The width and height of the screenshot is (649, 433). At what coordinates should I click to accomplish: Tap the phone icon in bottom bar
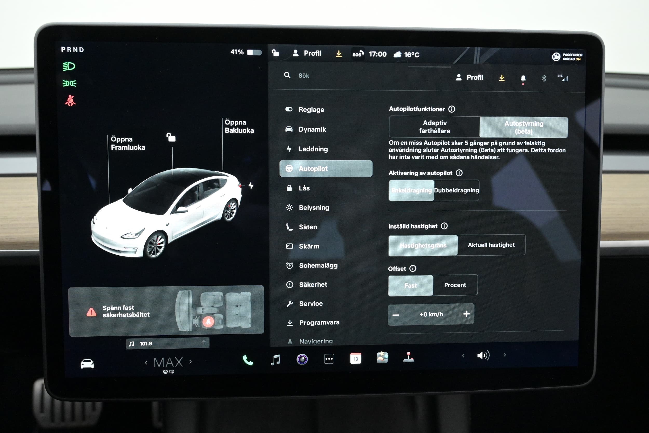click(x=248, y=360)
